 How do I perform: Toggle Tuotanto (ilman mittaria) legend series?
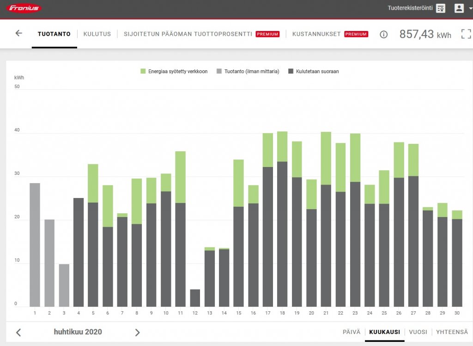pos(248,71)
